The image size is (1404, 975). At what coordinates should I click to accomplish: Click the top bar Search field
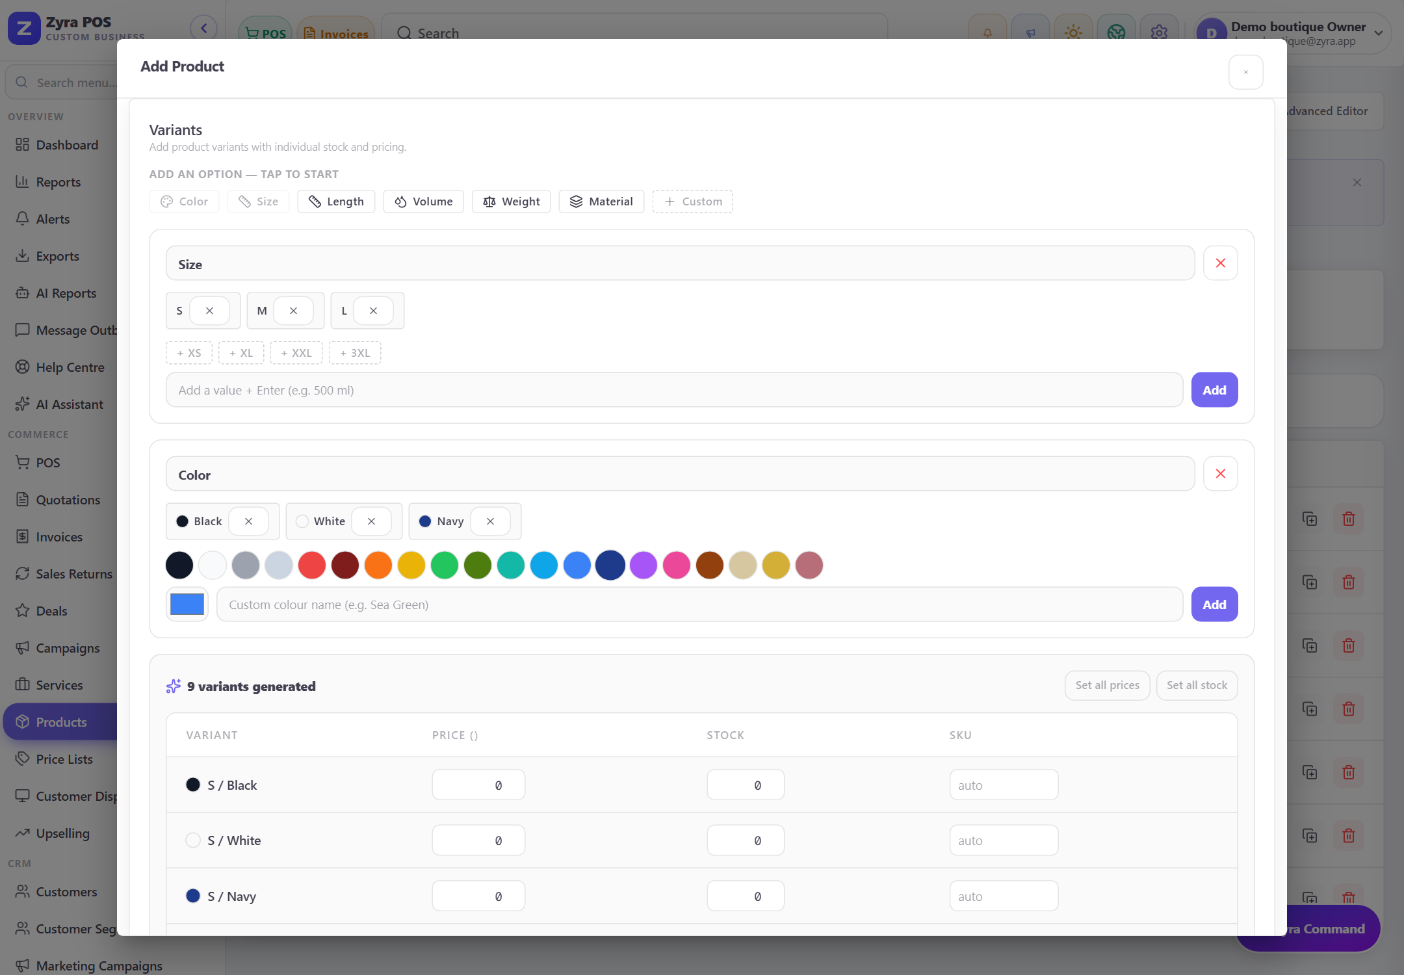pos(634,32)
